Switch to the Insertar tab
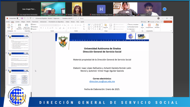The height and width of the screenshot is (107, 190). coord(17,22)
